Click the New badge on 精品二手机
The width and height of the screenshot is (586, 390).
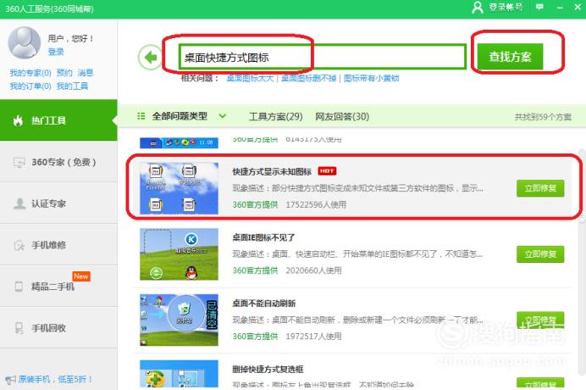pyautogui.click(x=81, y=276)
